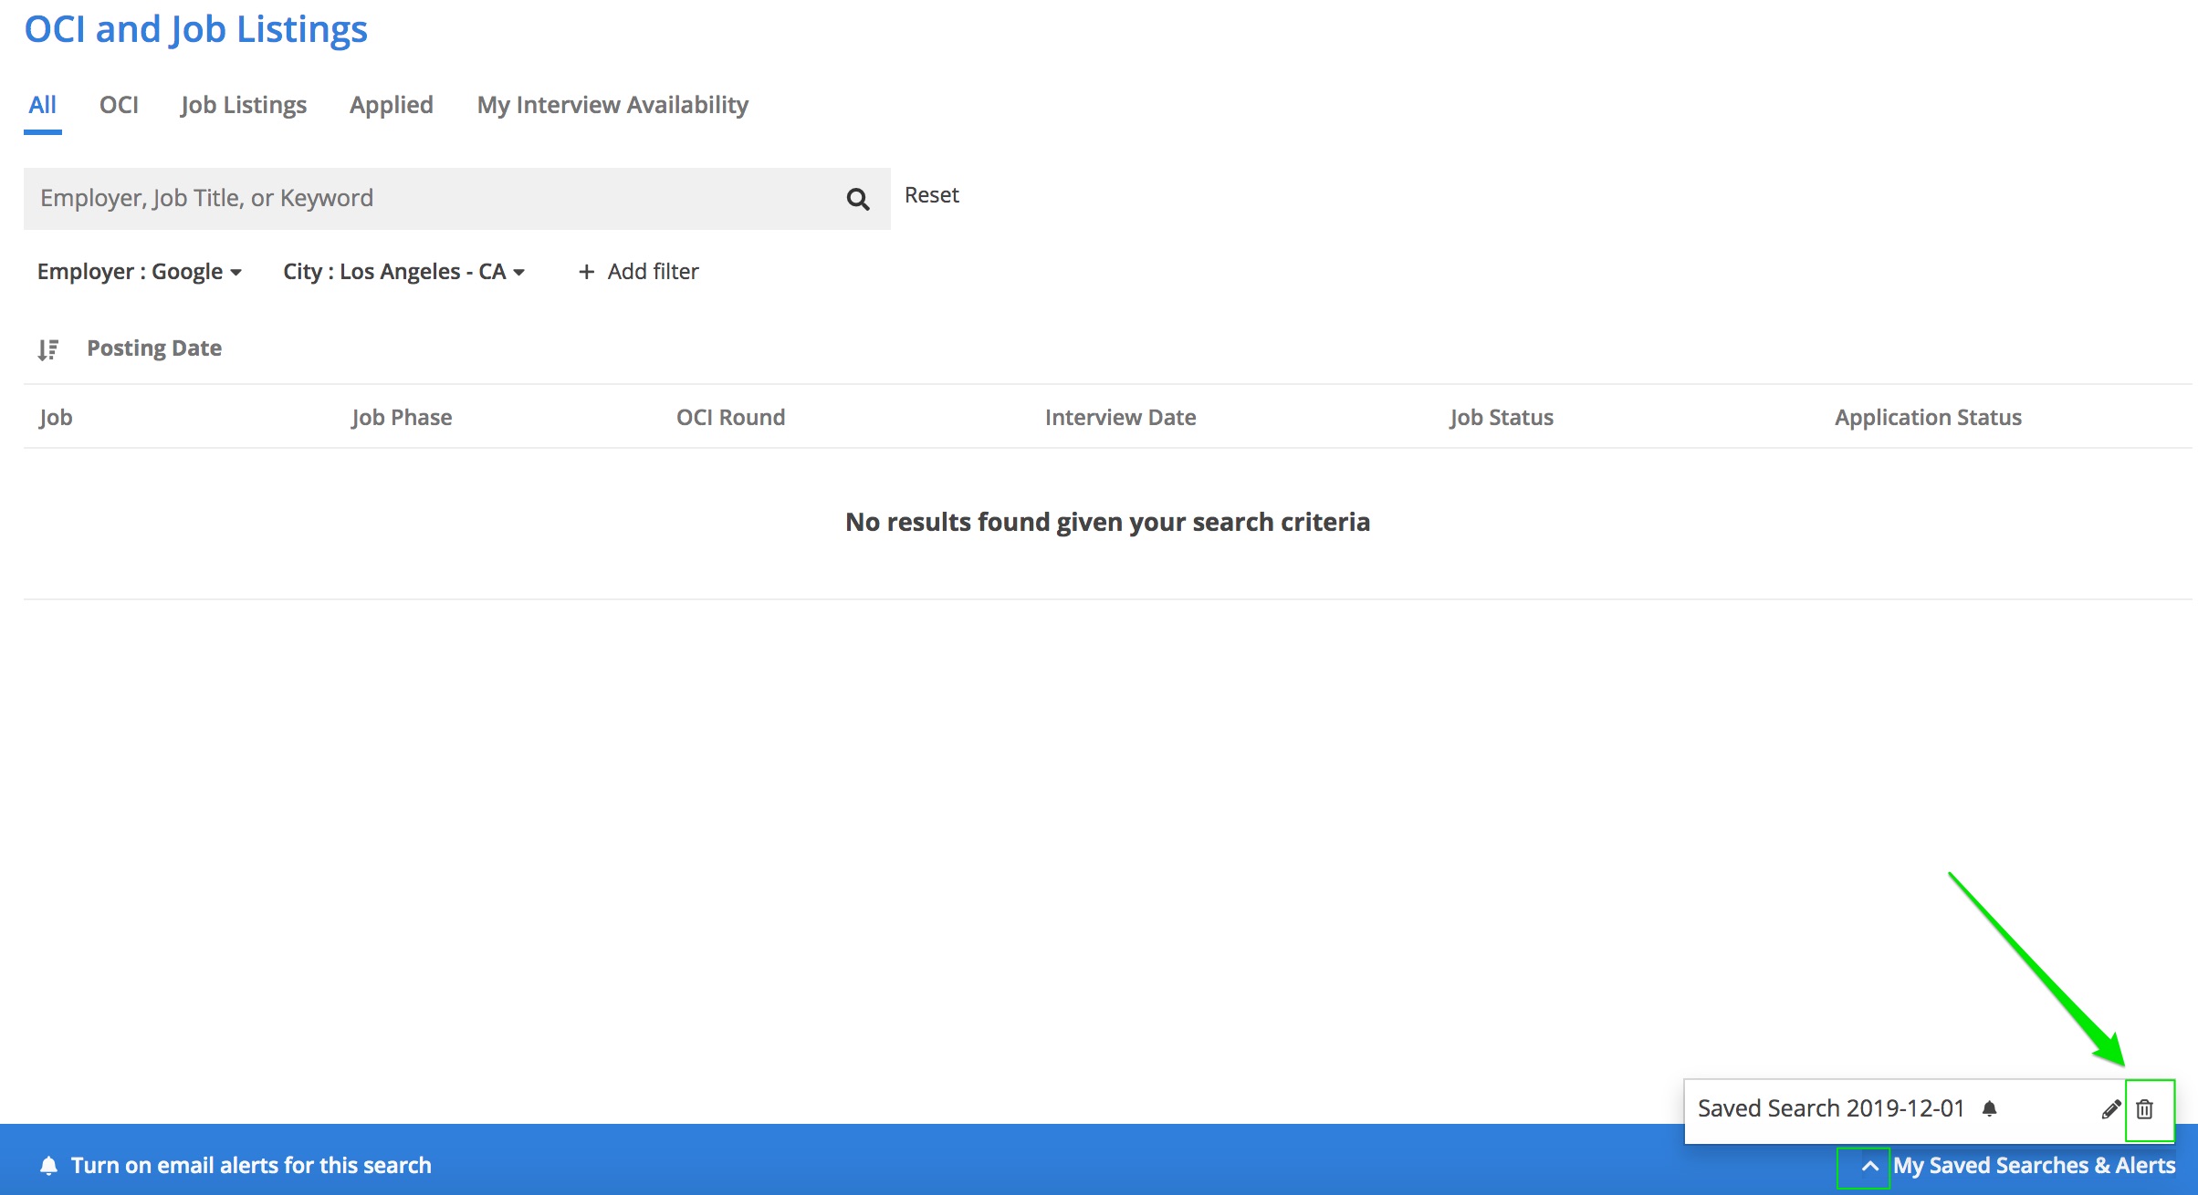
Task: Delete saved search with trash icon
Action: click(x=2144, y=1109)
